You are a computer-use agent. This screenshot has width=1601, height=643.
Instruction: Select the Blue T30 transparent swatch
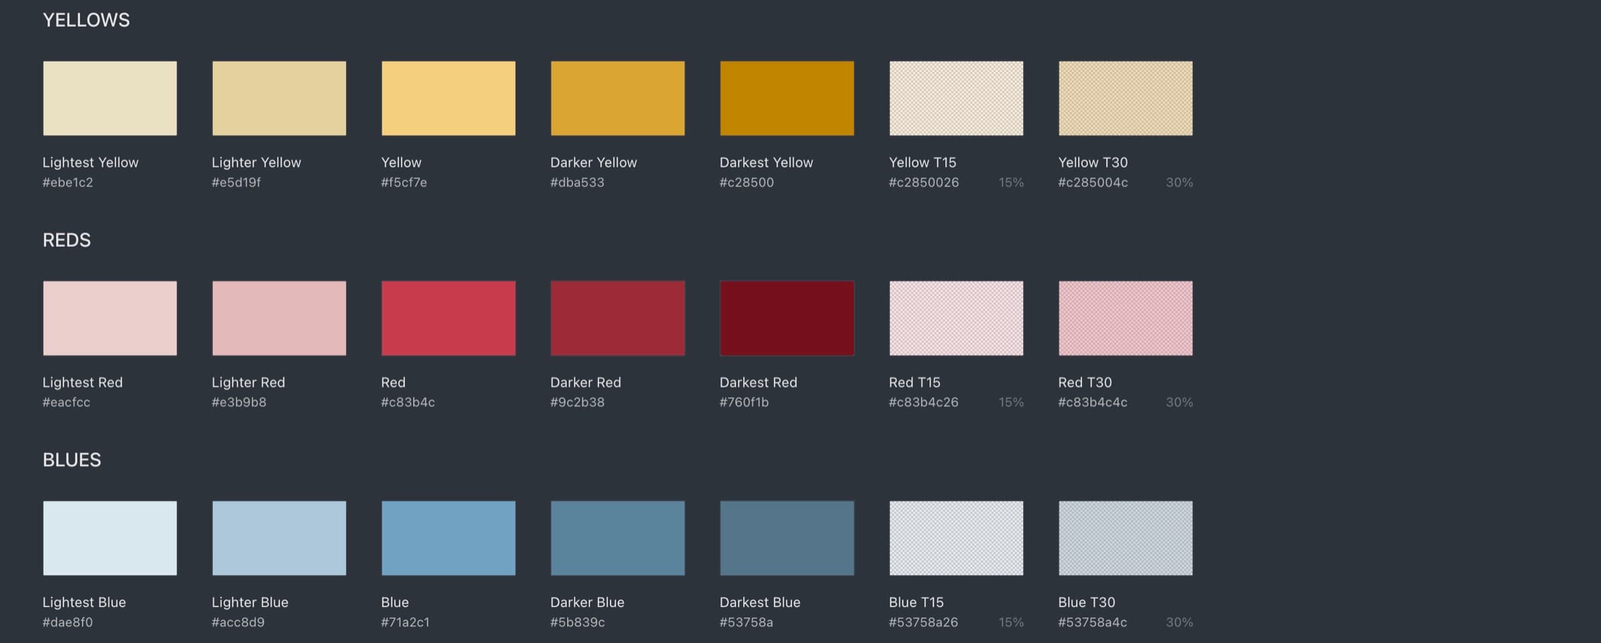click(x=1125, y=538)
